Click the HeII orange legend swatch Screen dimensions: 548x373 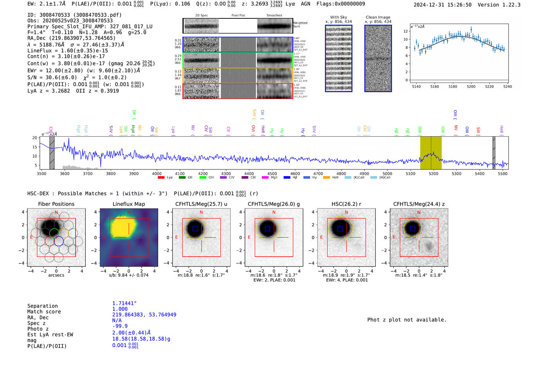pyautogui.click(x=326, y=178)
